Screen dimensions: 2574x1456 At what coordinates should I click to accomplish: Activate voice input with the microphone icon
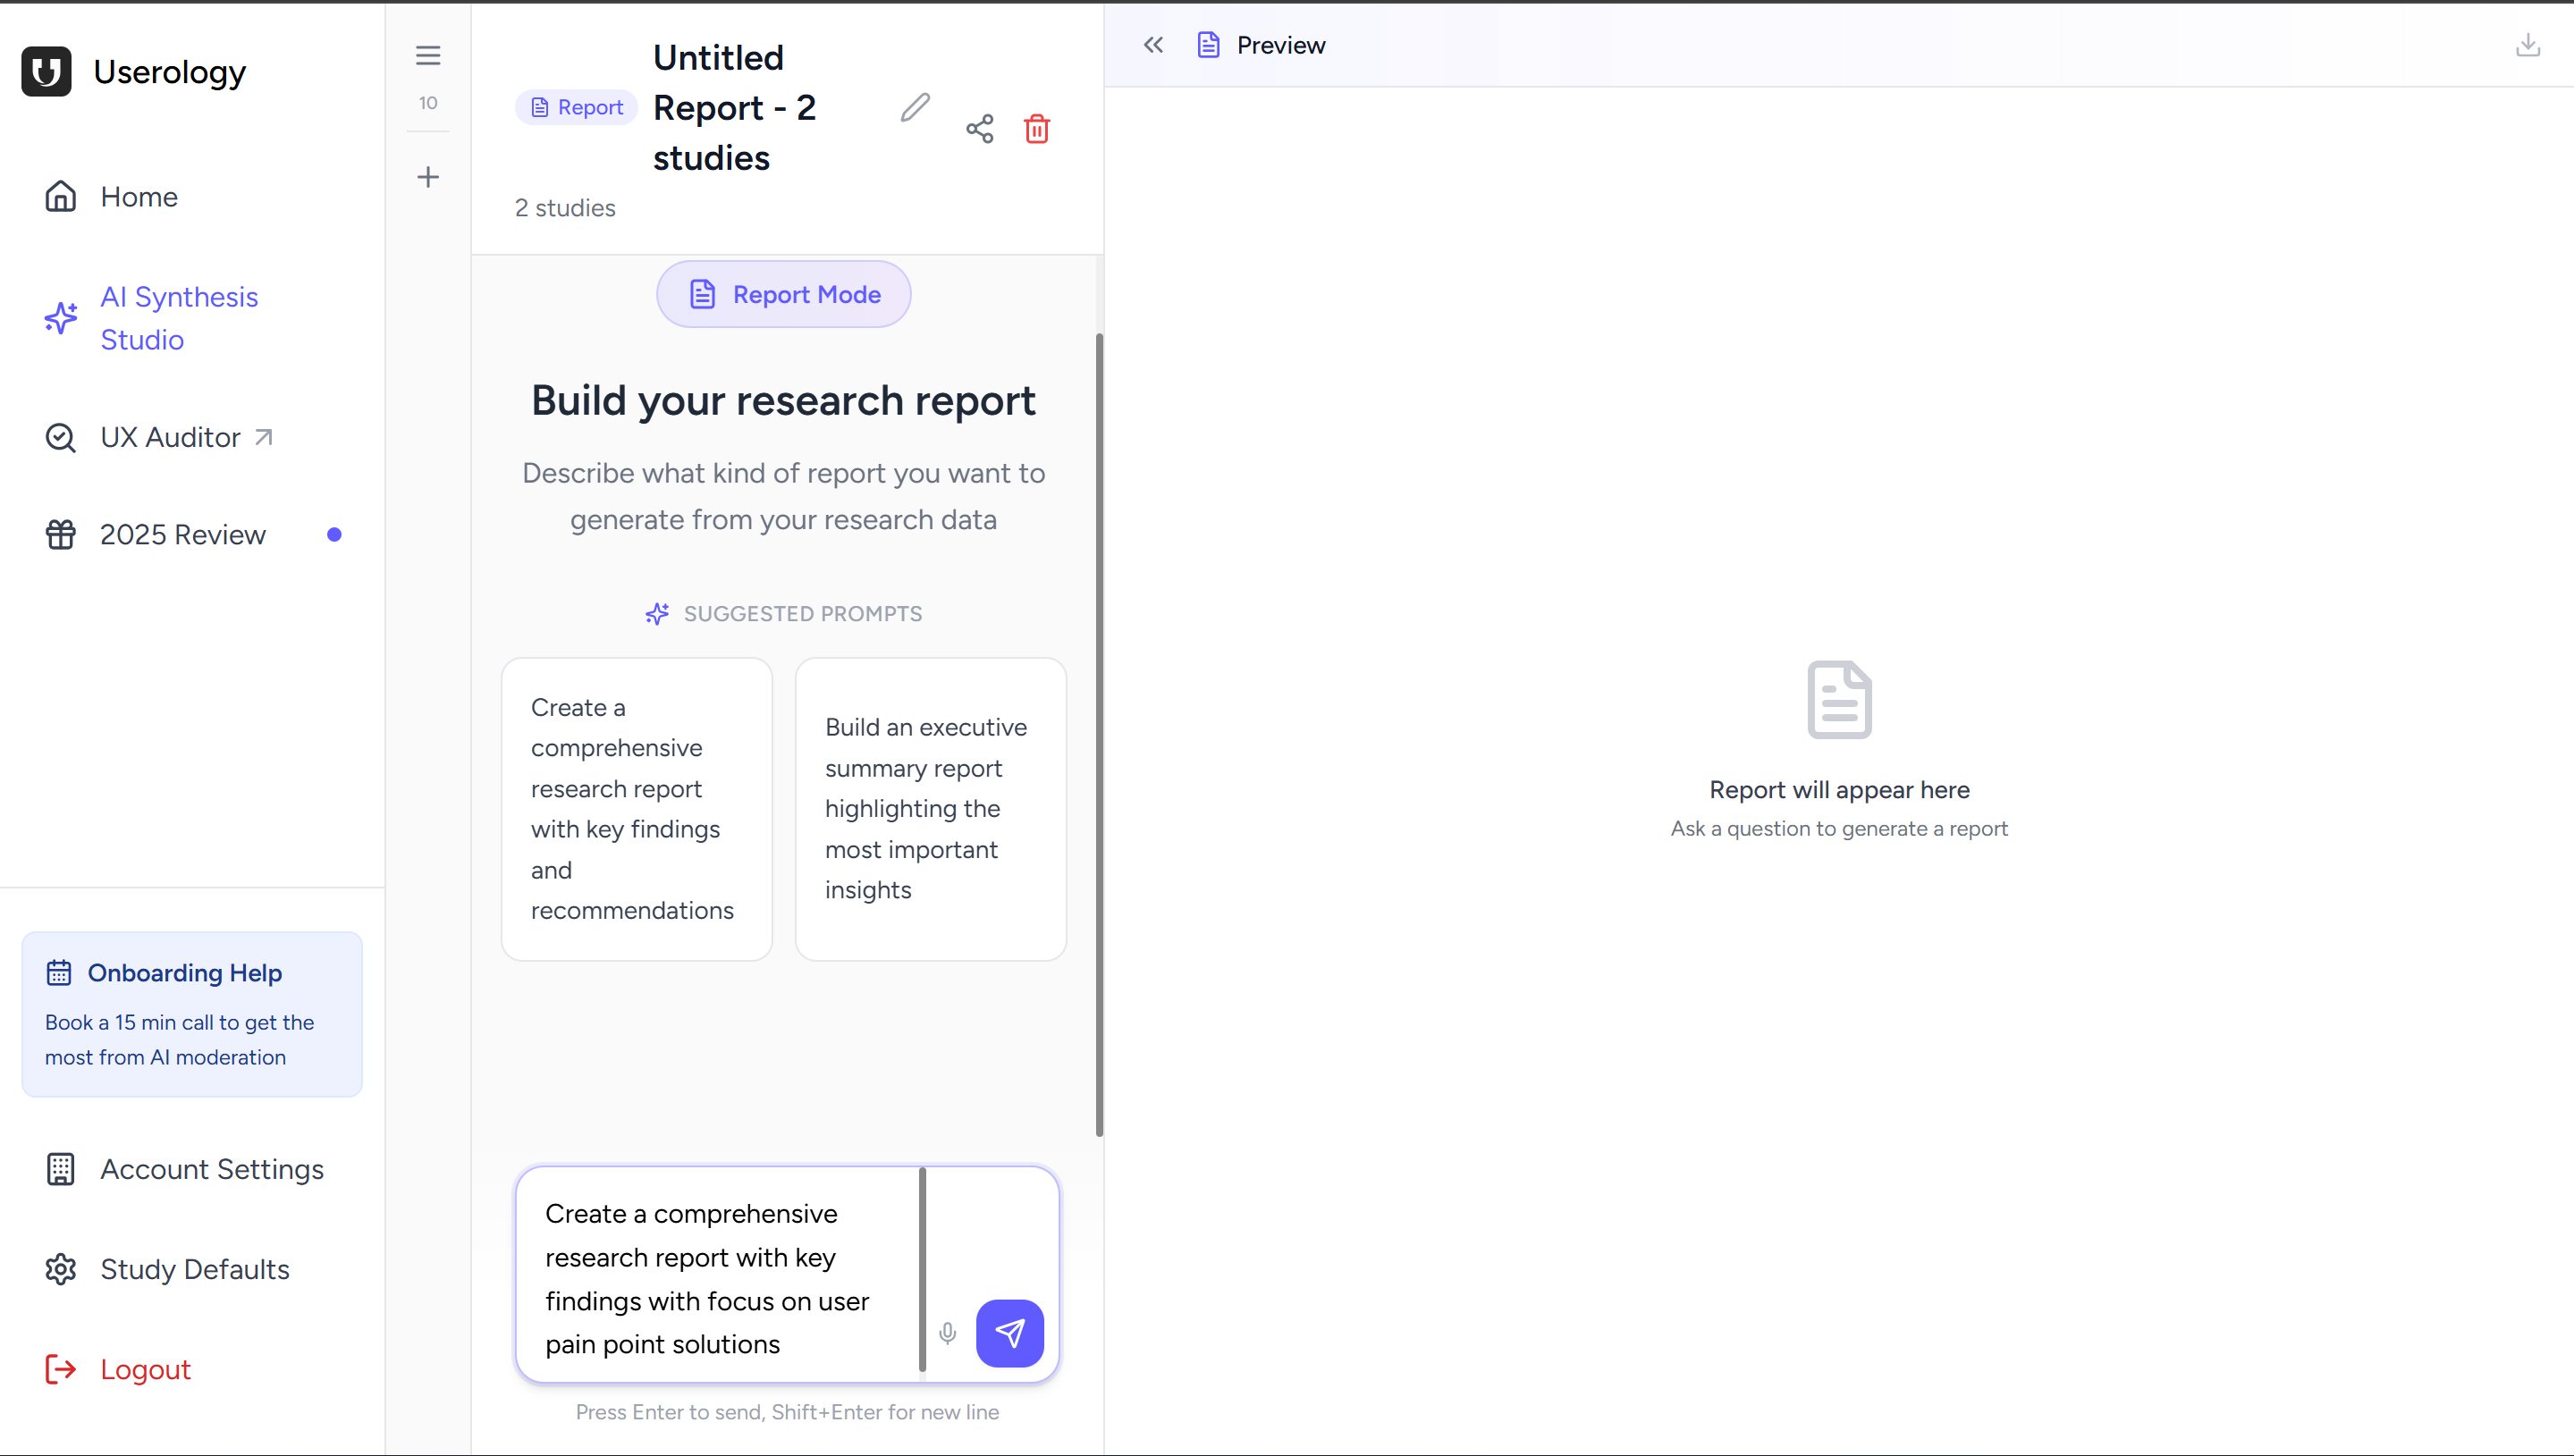click(x=946, y=1332)
